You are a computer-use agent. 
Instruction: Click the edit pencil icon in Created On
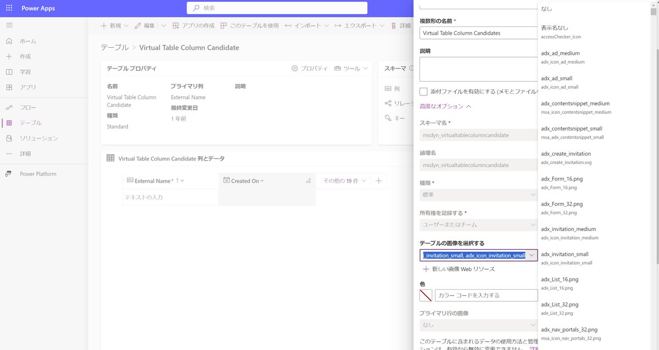point(308,180)
